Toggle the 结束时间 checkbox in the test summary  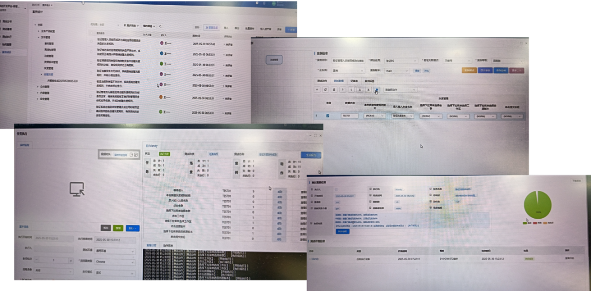click(371, 196)
